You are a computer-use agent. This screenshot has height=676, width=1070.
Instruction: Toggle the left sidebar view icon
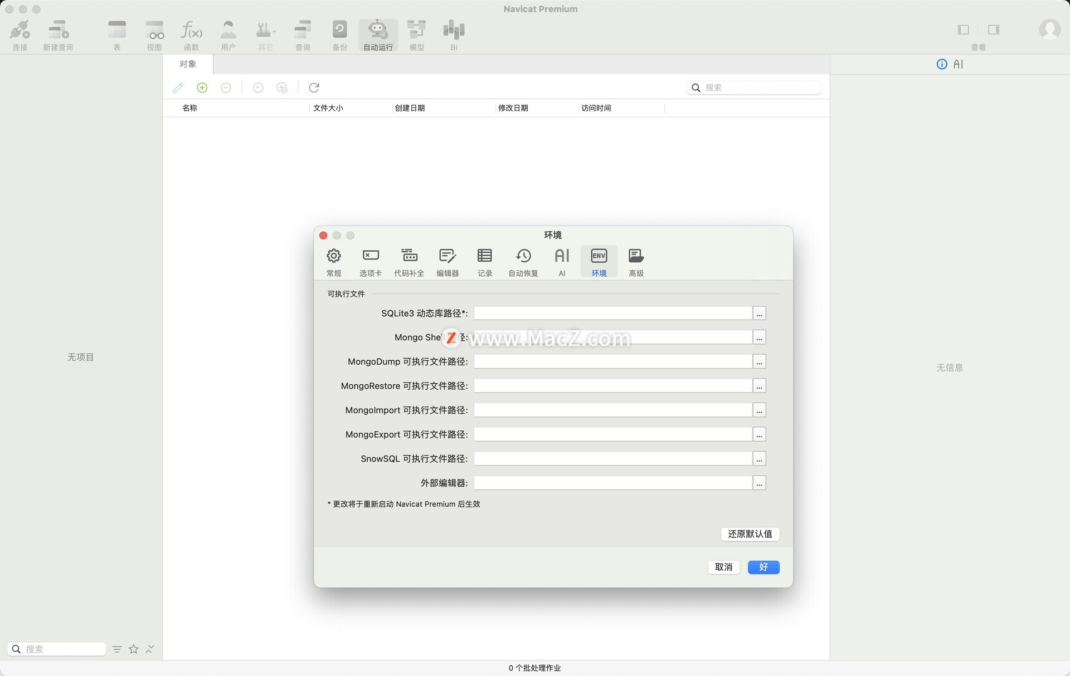pyautogui.click(x=963, y=30)
